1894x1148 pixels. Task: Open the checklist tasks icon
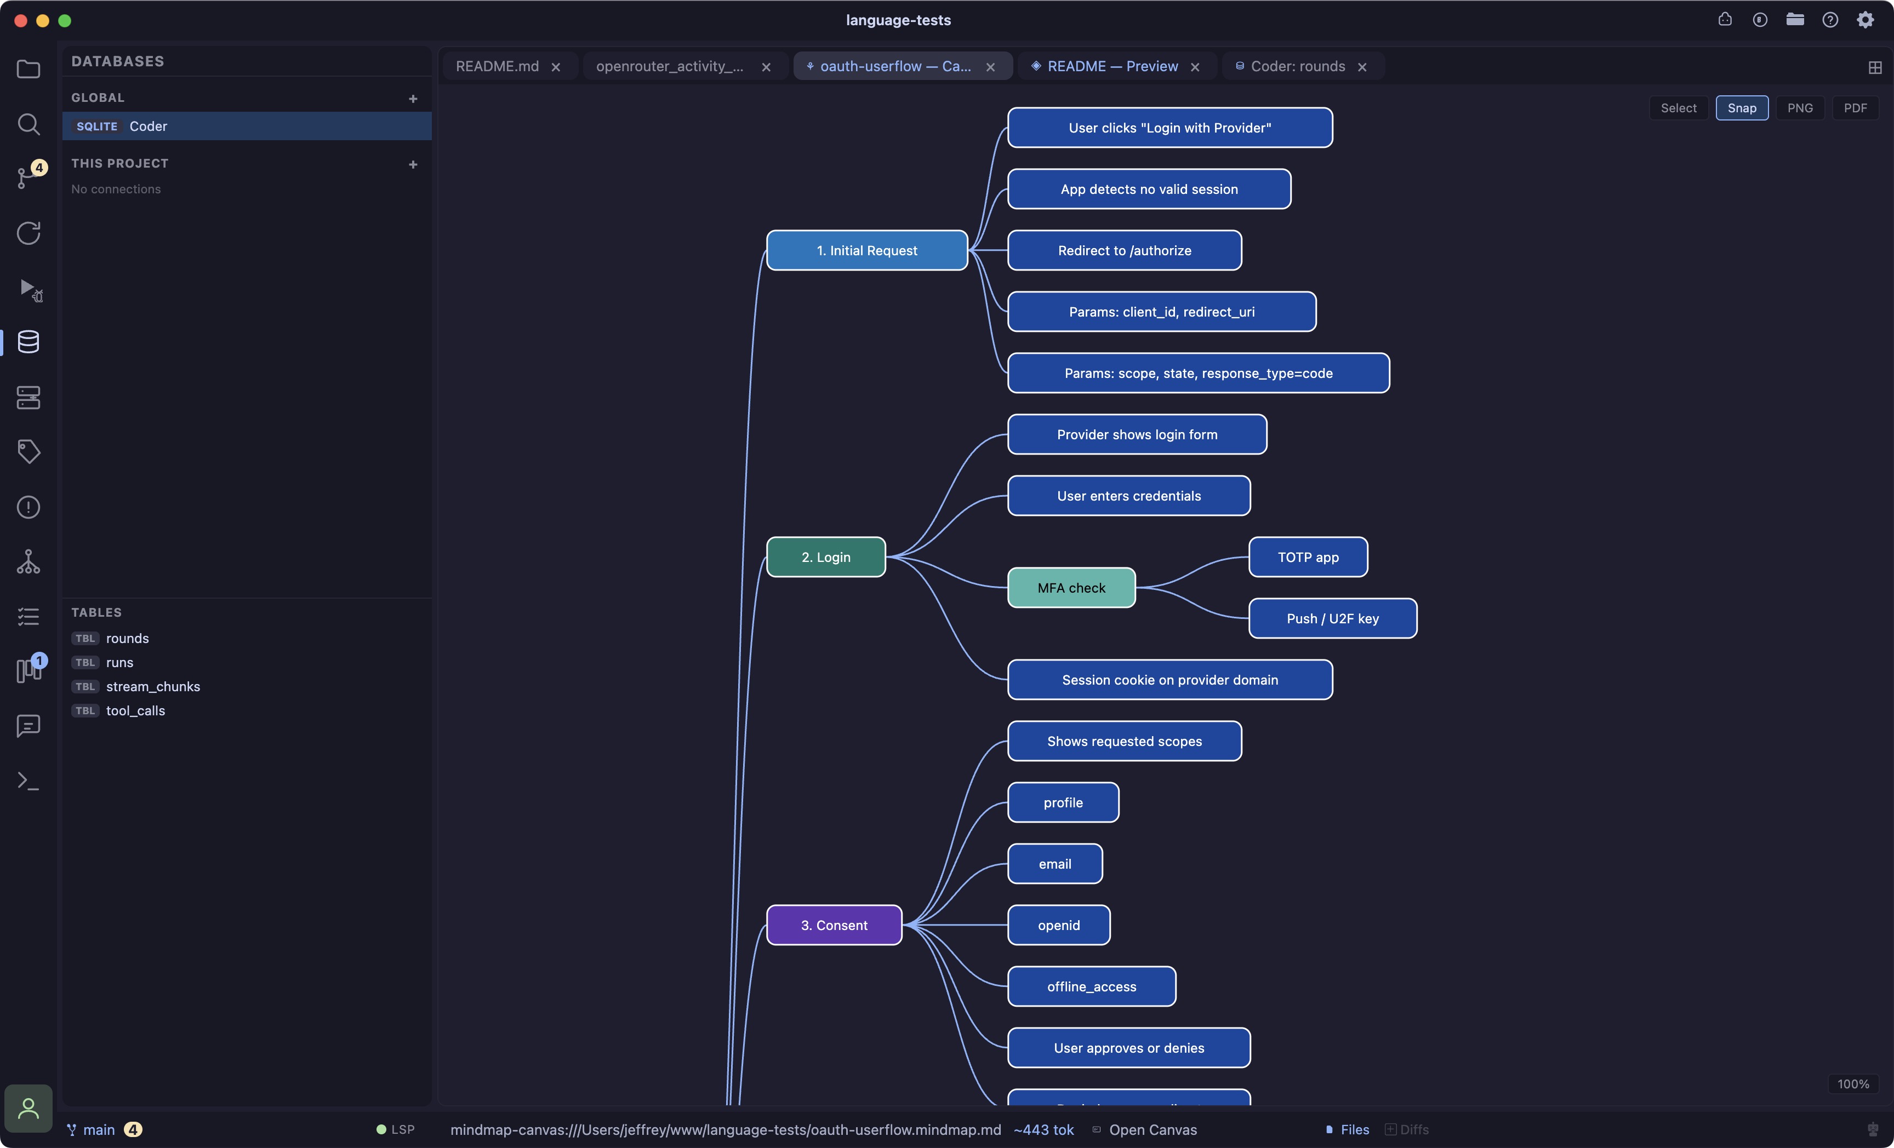click(28, 616)
